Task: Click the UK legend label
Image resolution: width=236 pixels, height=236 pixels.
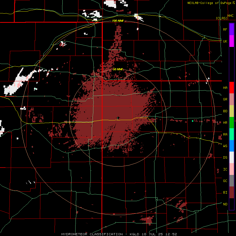Action: pyautogui.click(x=225, y=41)
